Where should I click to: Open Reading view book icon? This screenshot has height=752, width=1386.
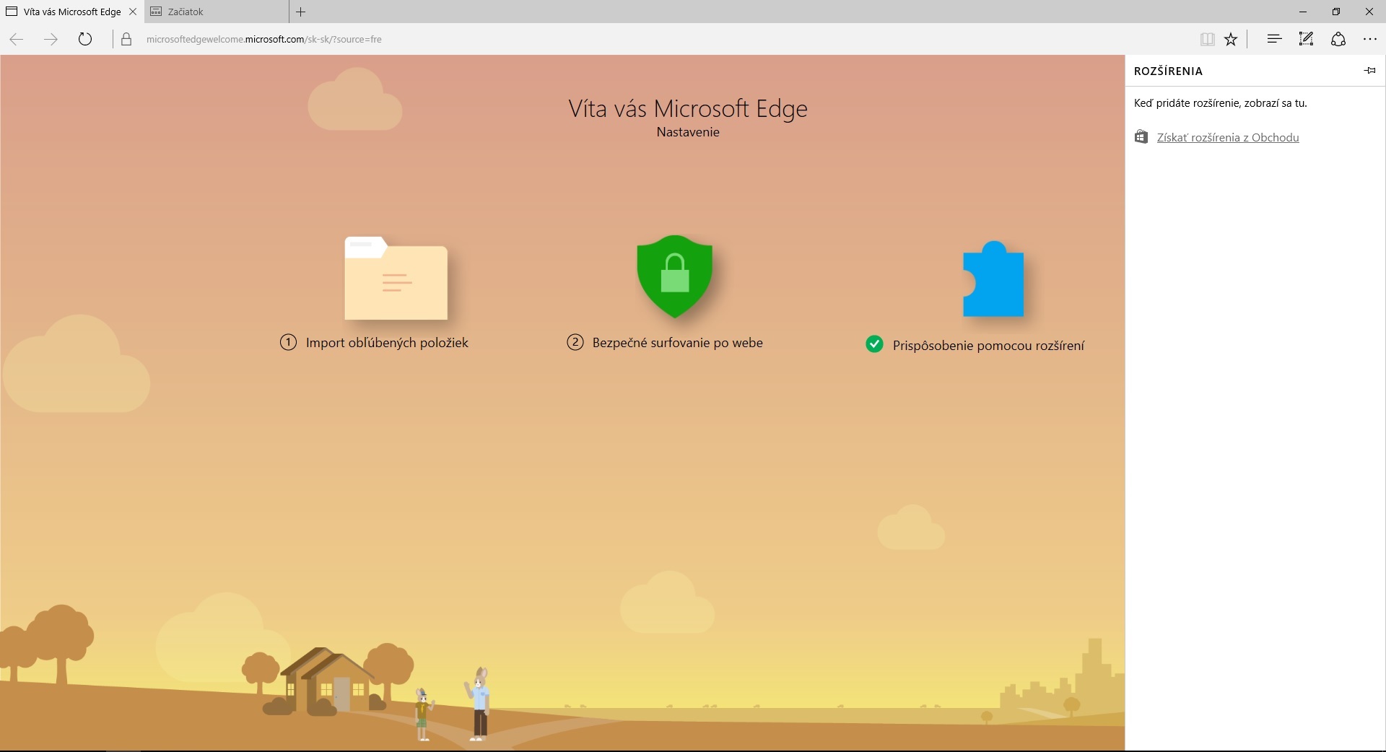tap(1207, 39)
